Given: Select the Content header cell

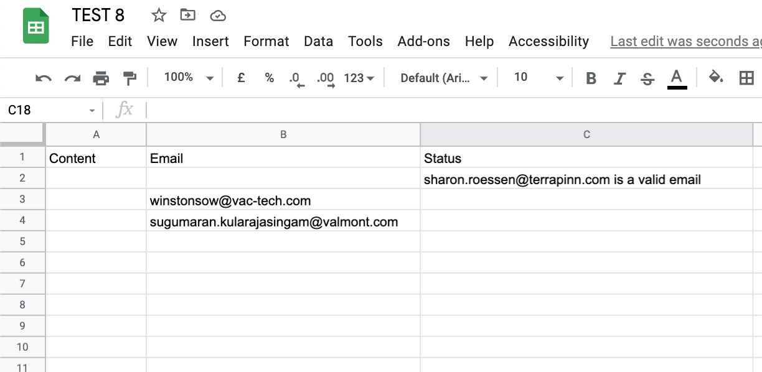Looking at the screenshot, I should (x=96, y=157).
